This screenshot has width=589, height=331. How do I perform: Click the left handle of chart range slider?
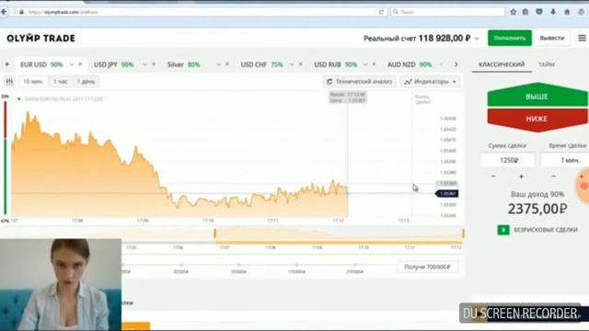tap(214, 234)
